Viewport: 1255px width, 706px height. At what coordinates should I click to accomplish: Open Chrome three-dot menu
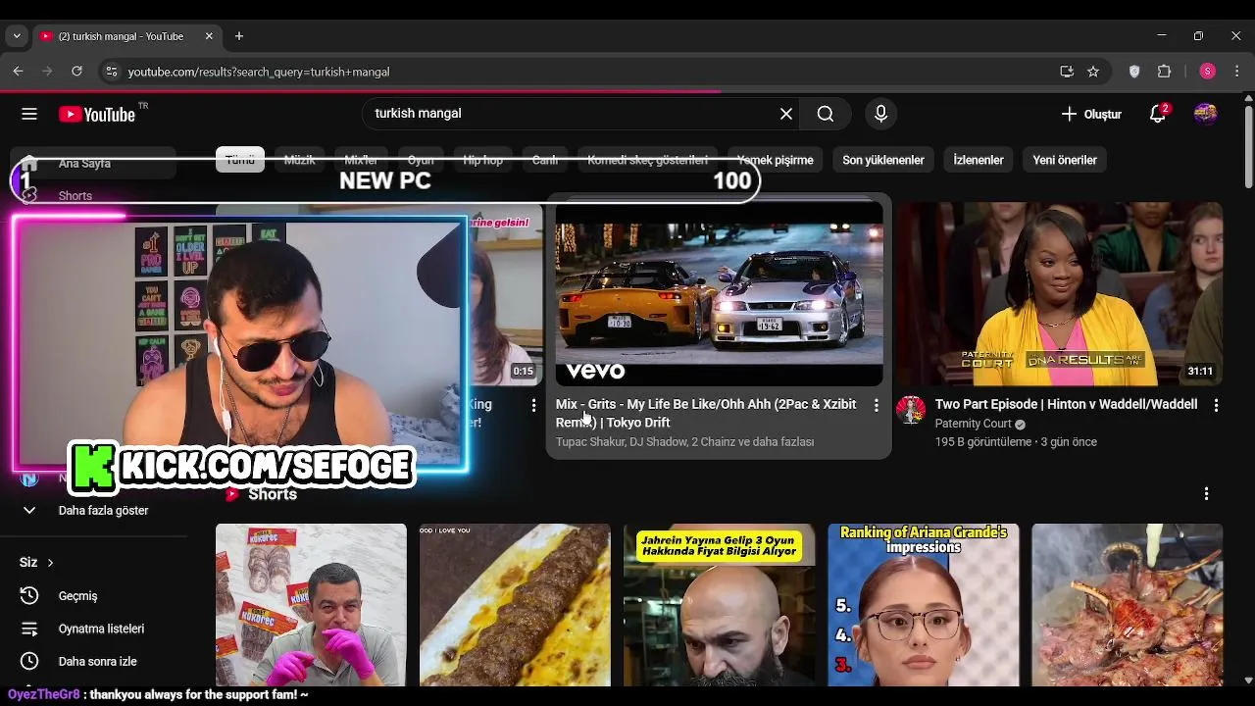[x=1237, y=72]
